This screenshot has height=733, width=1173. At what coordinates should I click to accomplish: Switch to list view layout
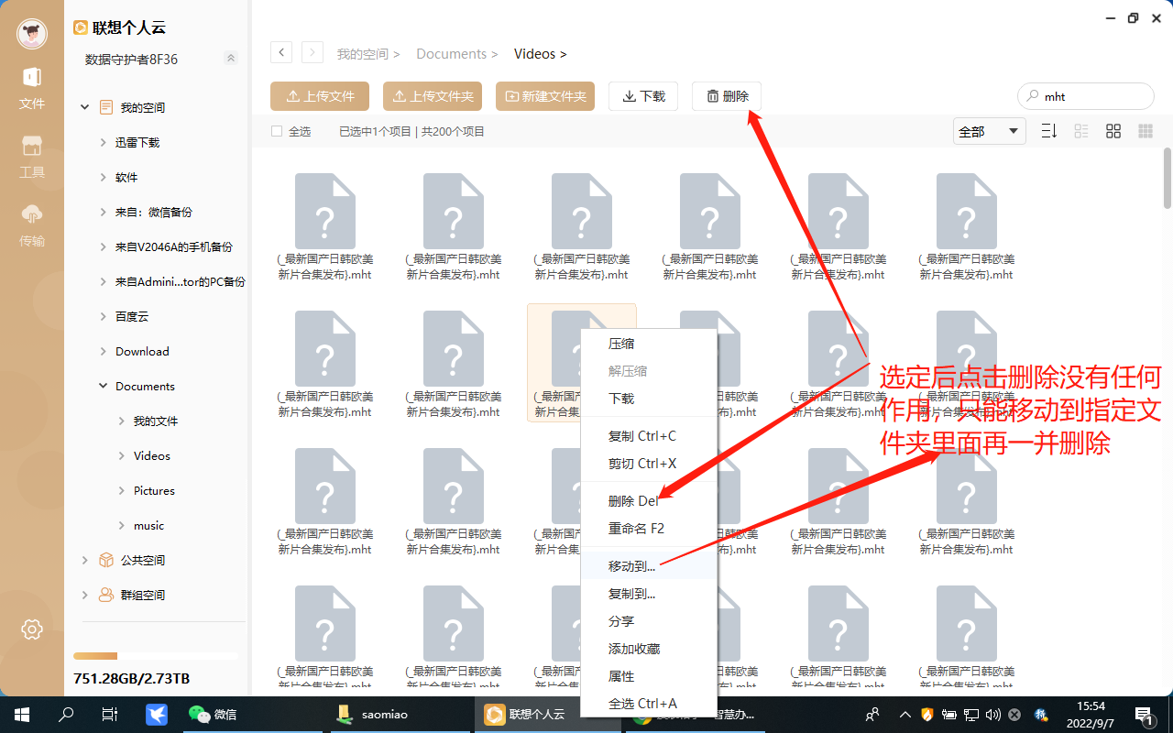tap(1081, 131)
